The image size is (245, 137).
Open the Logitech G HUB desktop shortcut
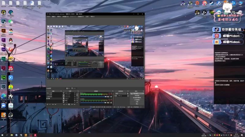pos(204,12)
